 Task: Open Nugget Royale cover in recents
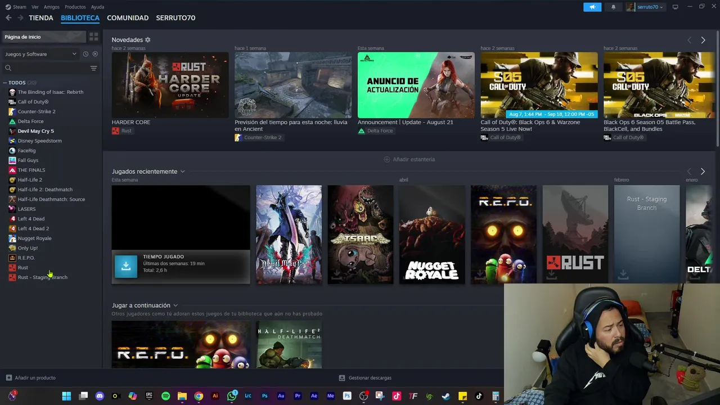pos(431,235)
